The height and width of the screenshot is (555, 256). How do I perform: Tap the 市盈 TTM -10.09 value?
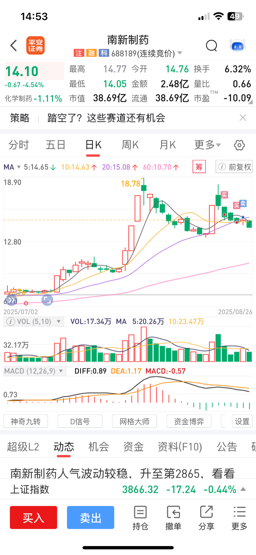pyautogui.click(x=237, y=98)
